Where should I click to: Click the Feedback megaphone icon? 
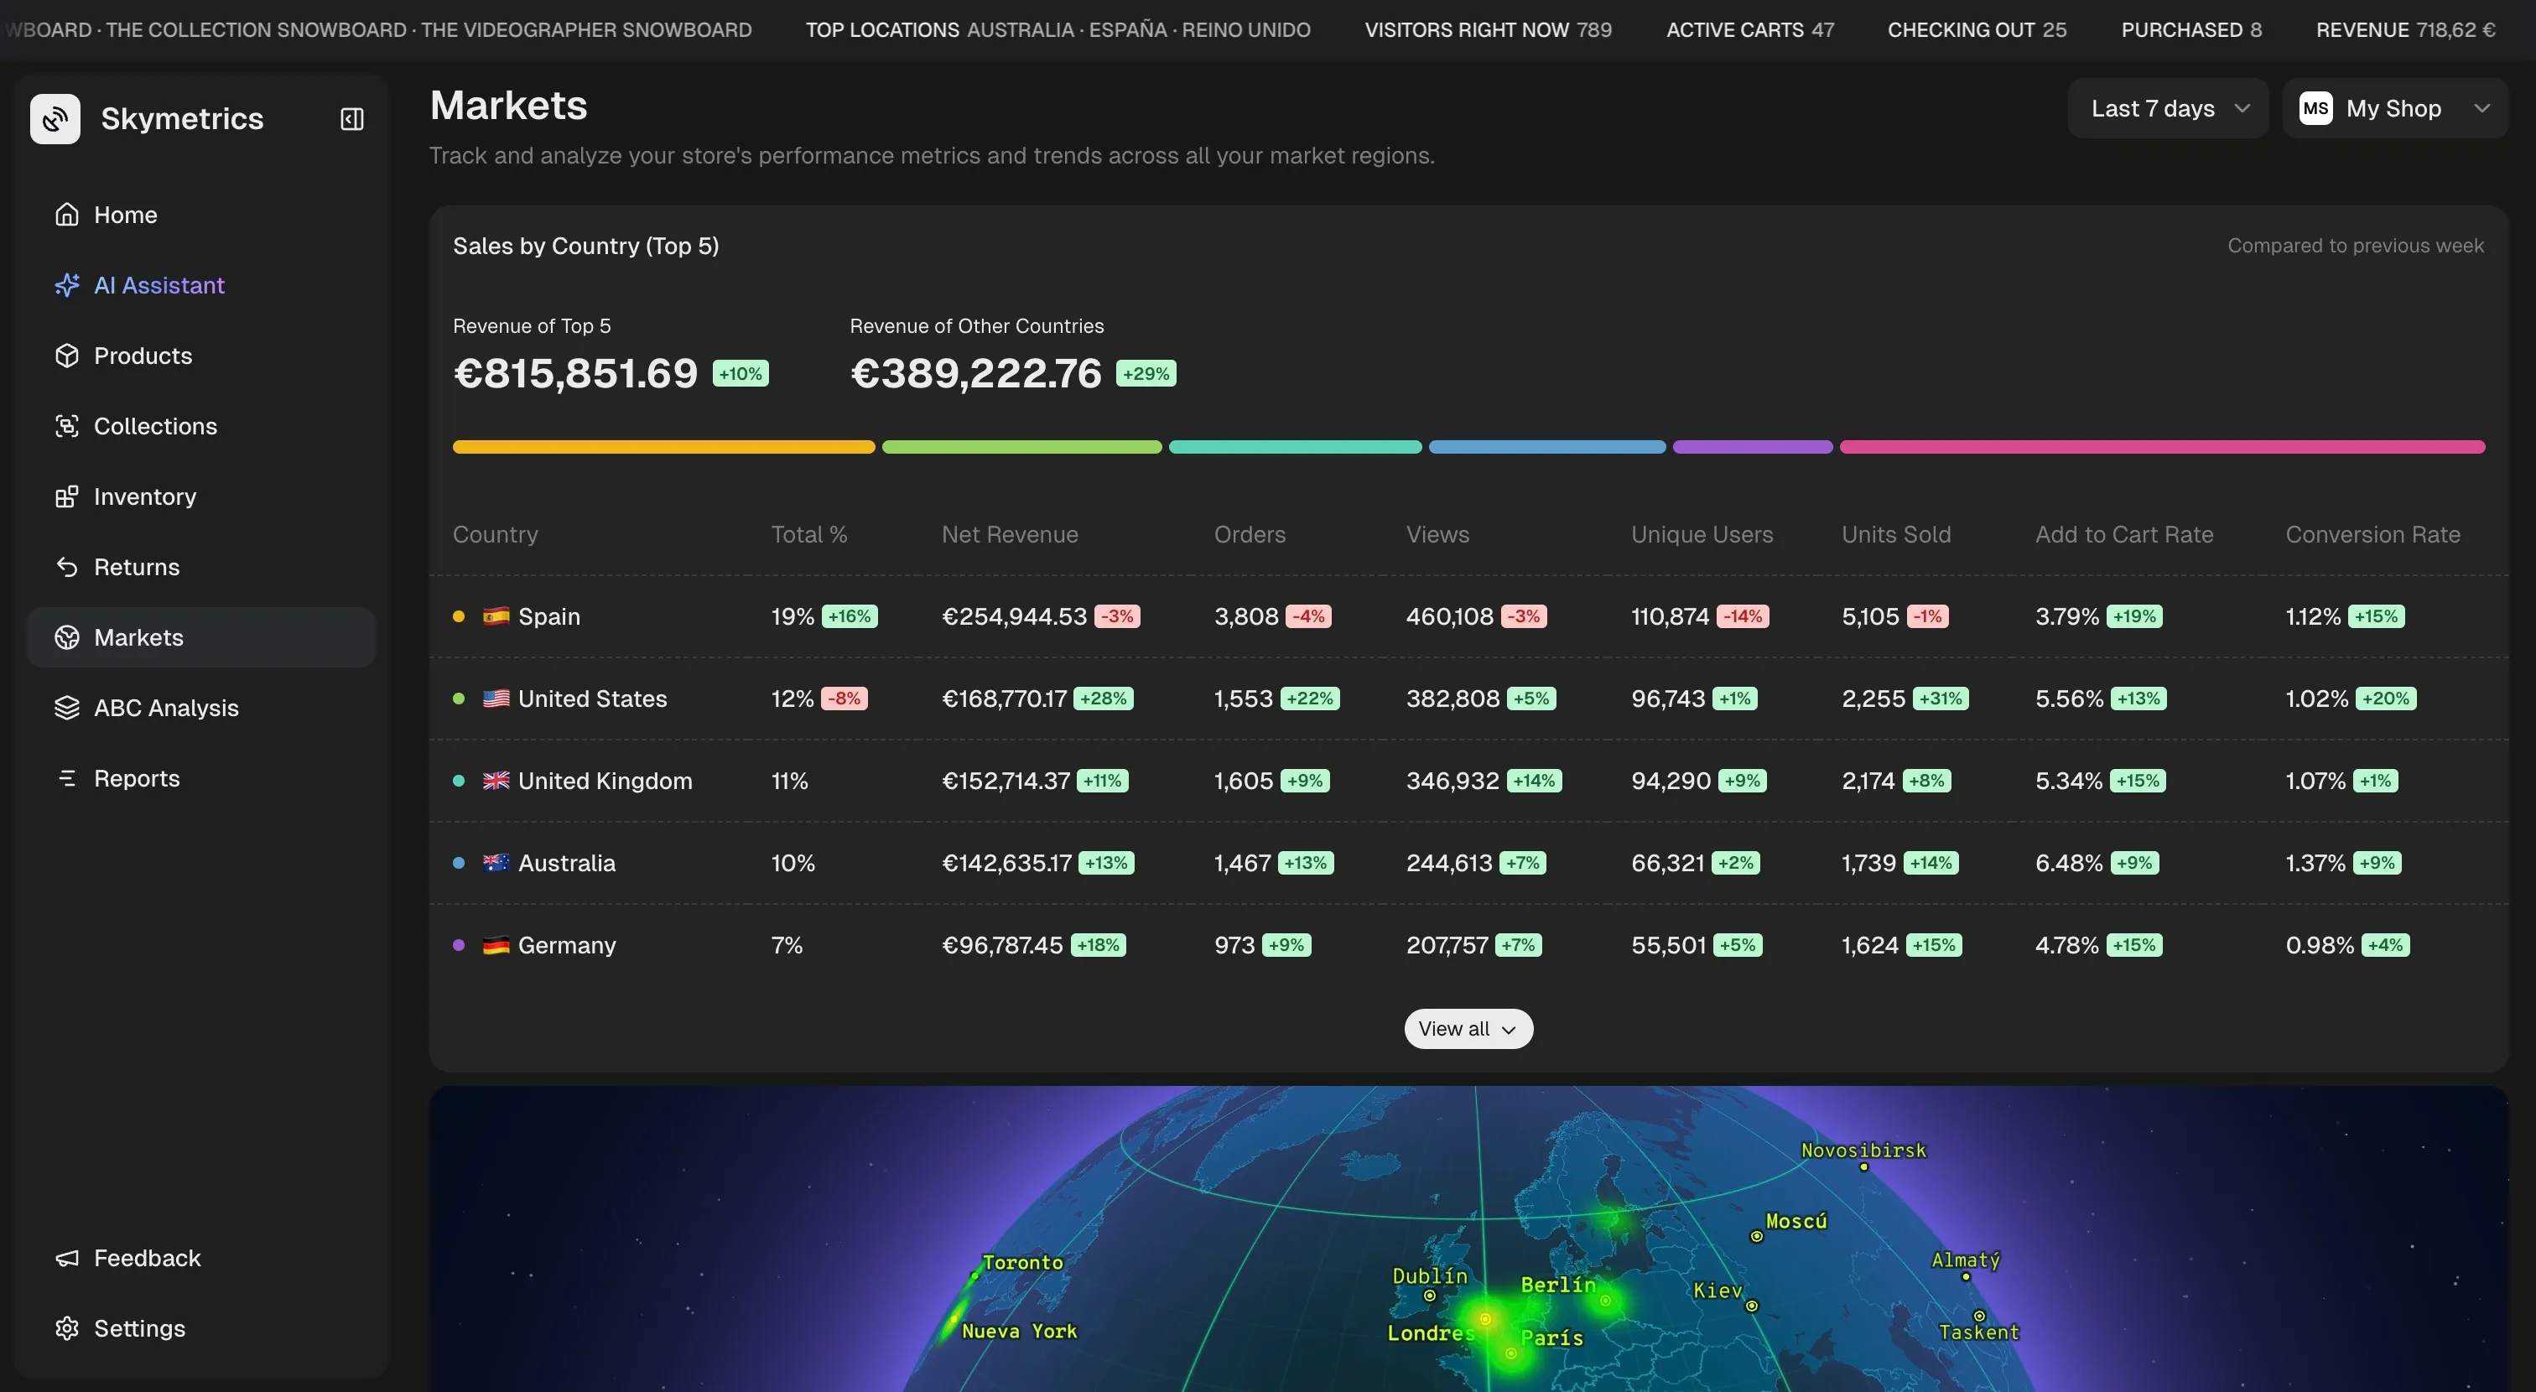(67, 1258)
